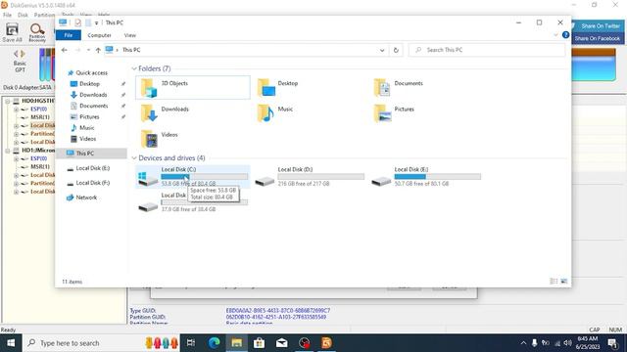Show hidden system tray icons

523,343
